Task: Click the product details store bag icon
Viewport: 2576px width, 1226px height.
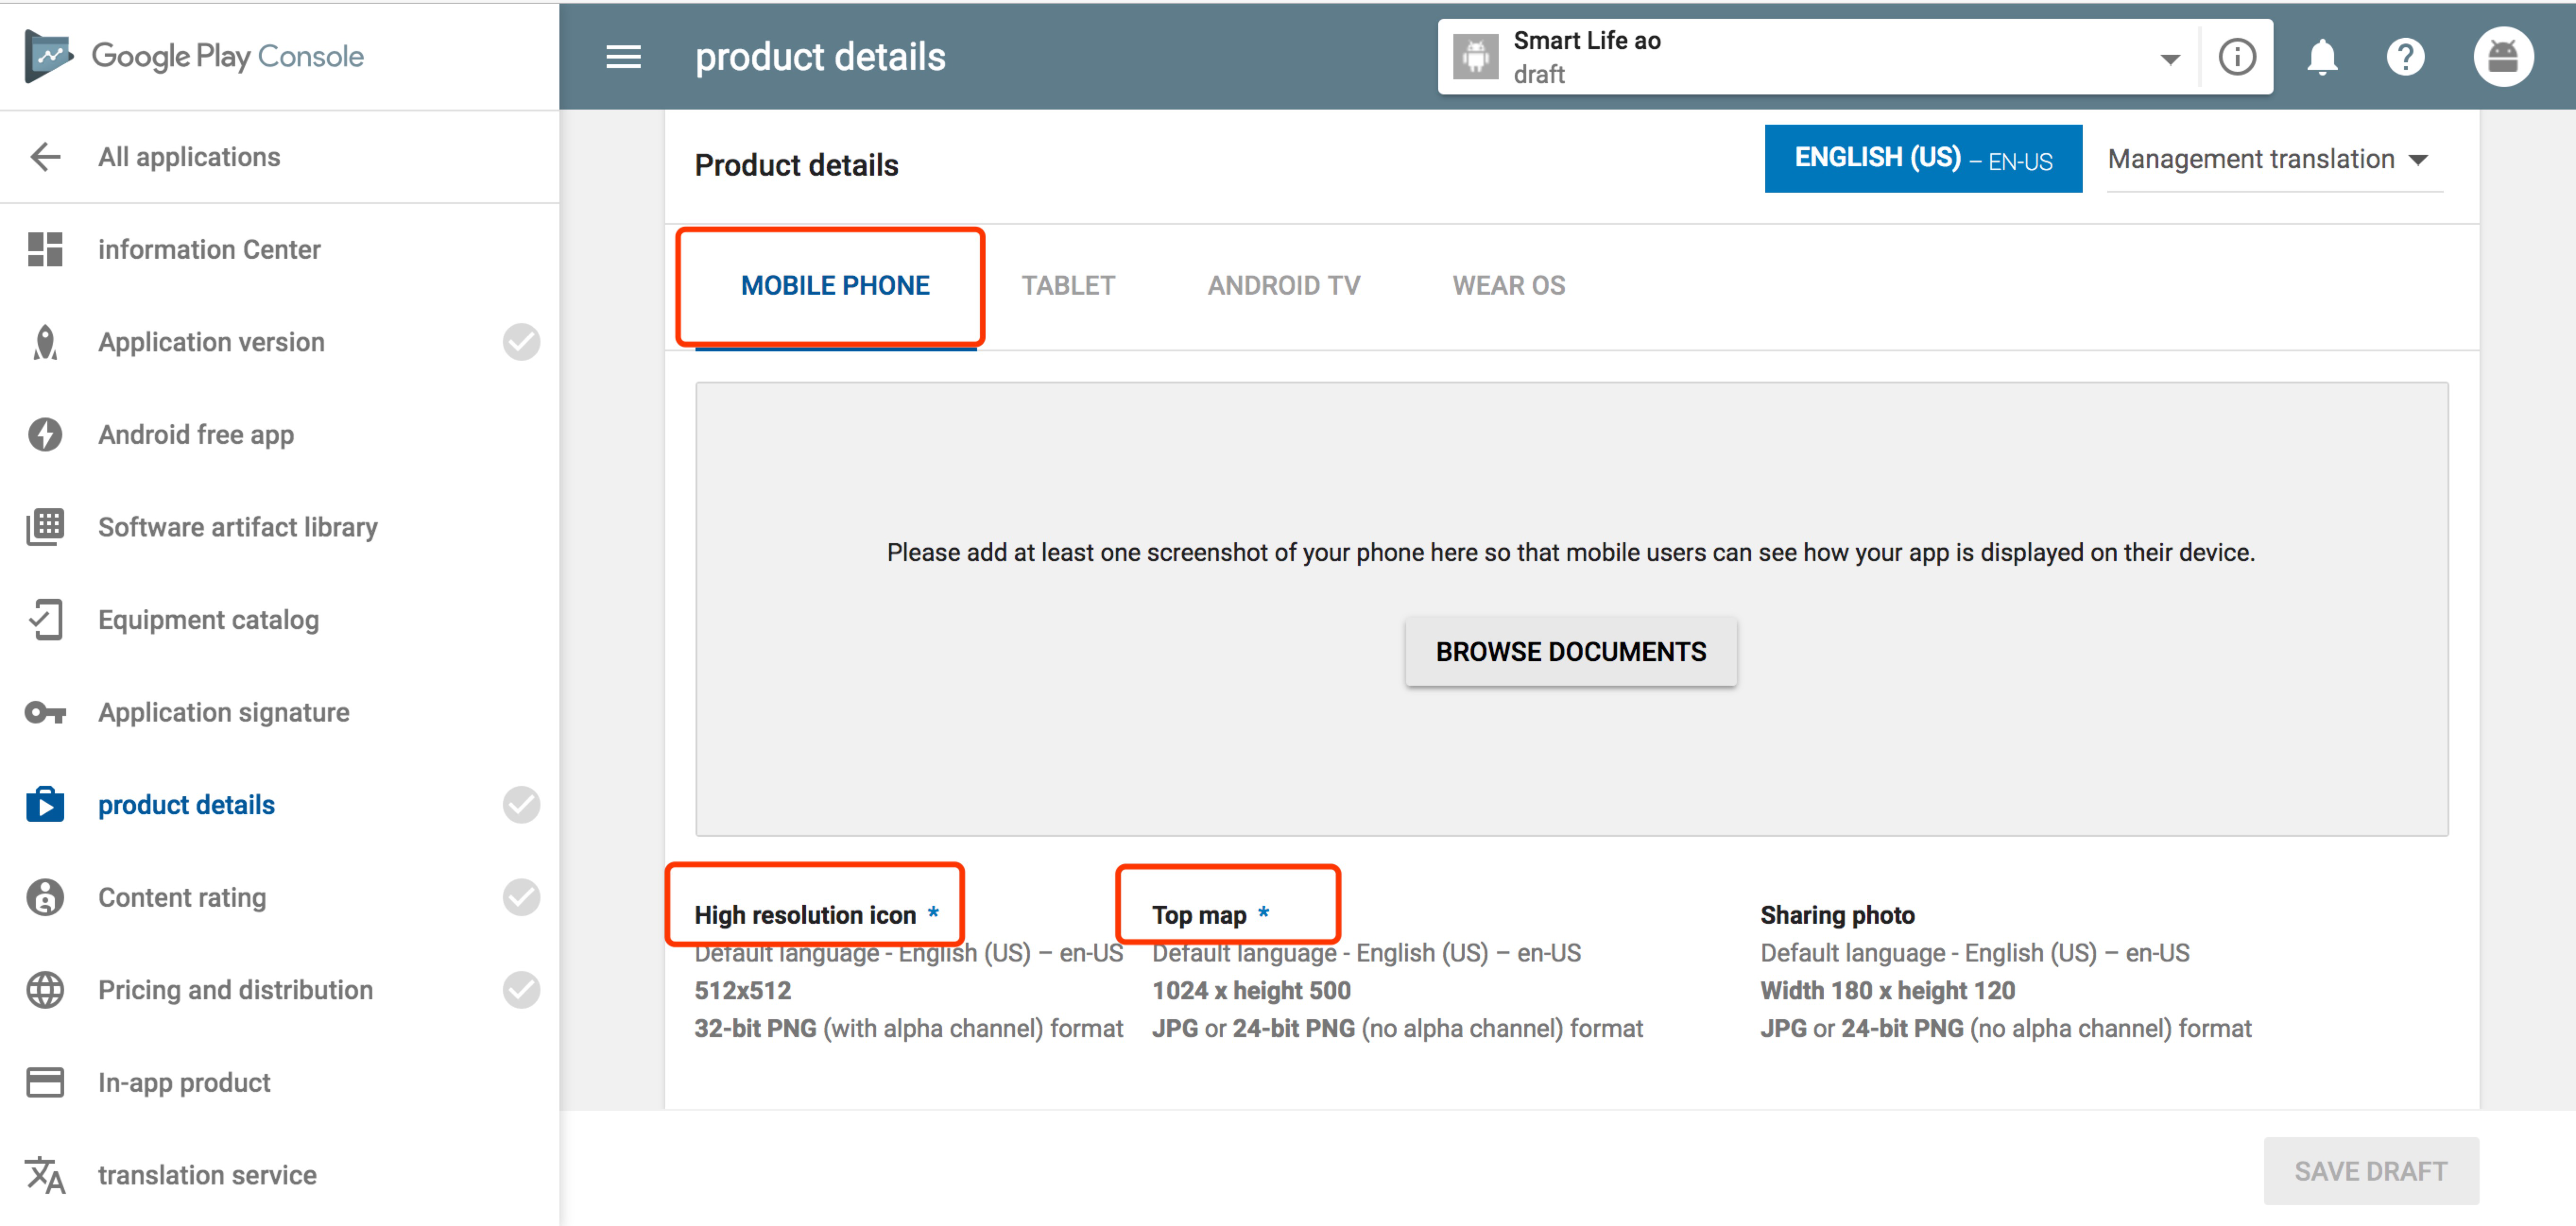Action: click(x=45, y=804)
